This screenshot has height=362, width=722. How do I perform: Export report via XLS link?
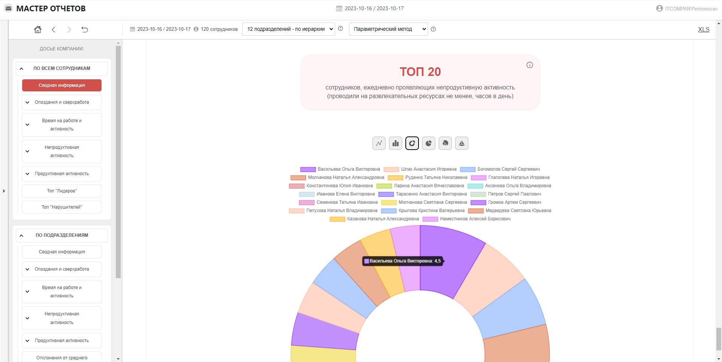point(704,29)
